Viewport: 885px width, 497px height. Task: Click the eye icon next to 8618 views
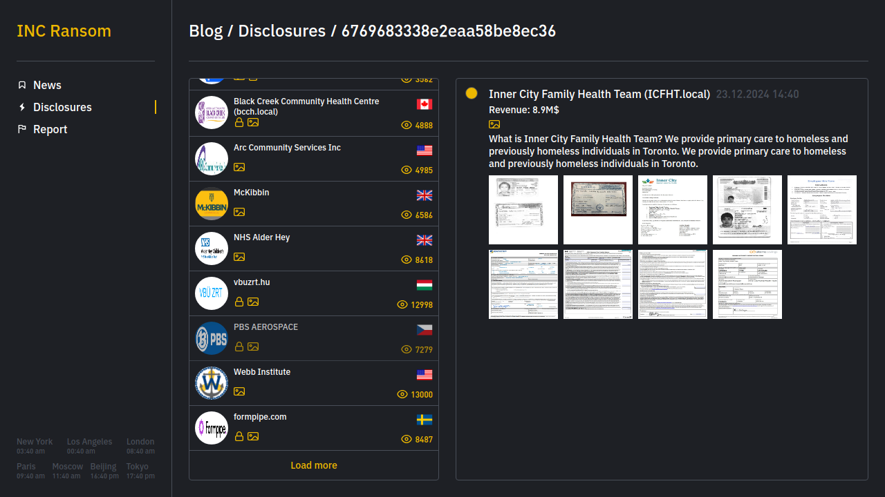407,260
